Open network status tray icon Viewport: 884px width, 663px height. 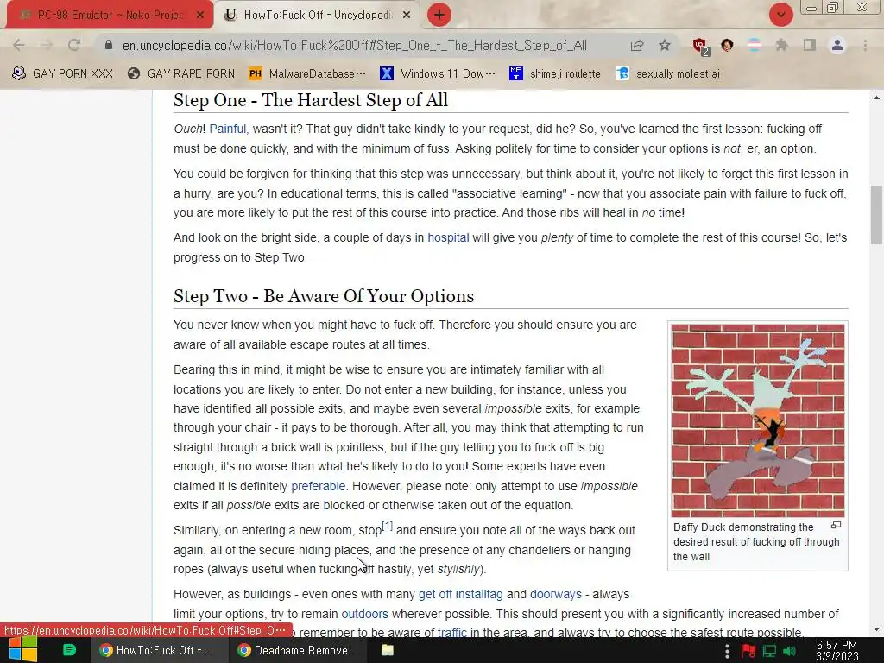[769, 651]
